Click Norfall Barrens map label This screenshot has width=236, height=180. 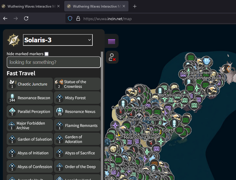click(x=197, y=73)
